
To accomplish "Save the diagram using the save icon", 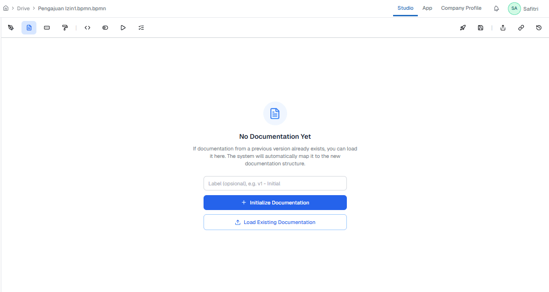I will tap(480, 27).
